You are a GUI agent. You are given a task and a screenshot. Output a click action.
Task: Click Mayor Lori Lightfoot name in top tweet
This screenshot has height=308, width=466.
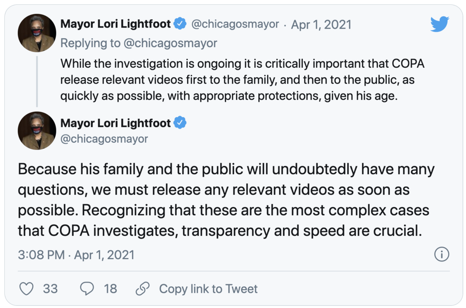[x=115, y=24]
